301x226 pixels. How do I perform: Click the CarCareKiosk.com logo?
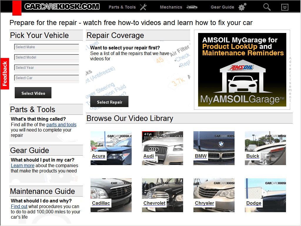pos(62,6)
